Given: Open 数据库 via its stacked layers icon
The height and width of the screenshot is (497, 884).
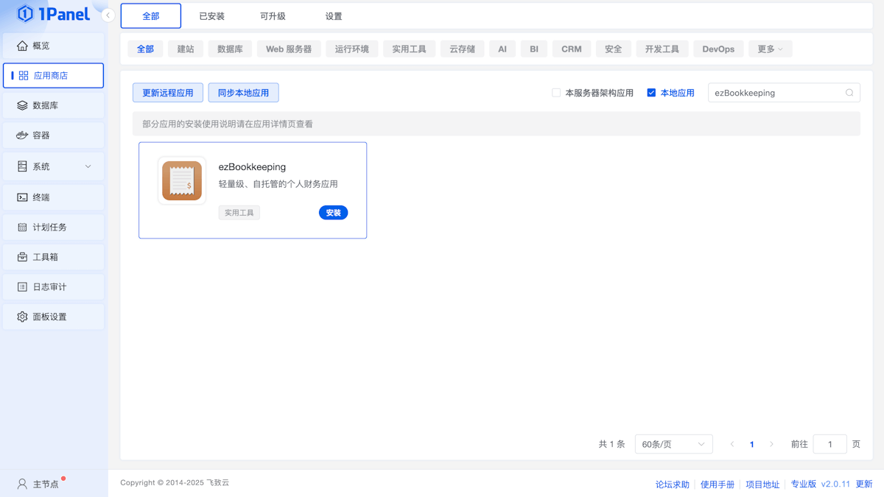Looking at the screenshot, I should click(22, 105).
